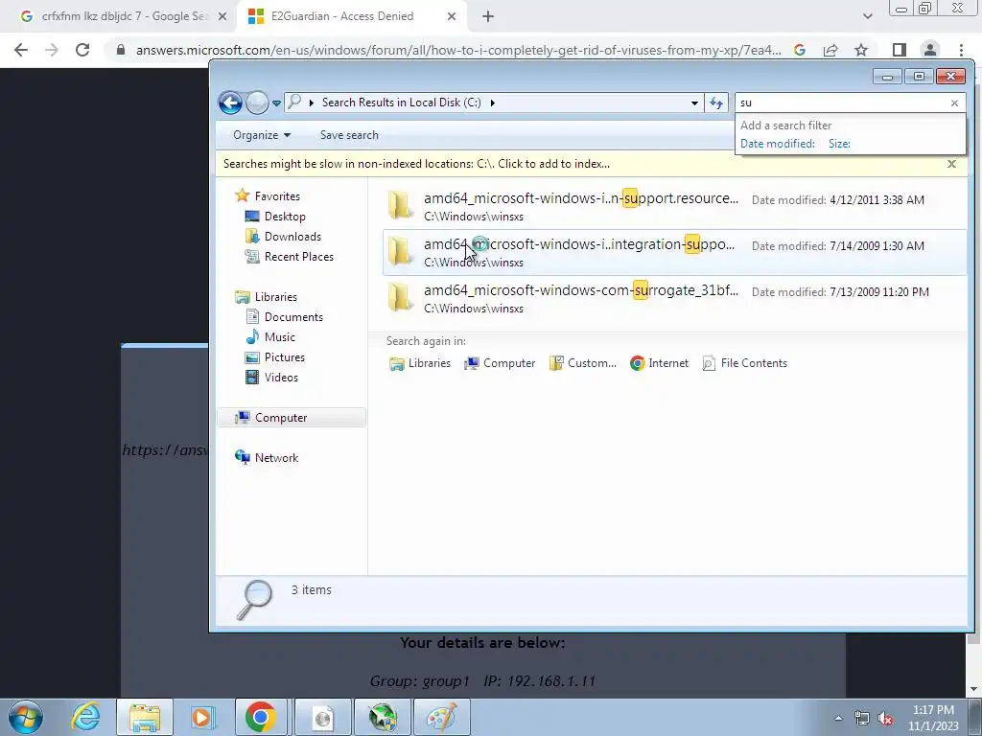Click the Chrome address bar URL
Viewport: 982px width, 736px height.
[x=458, y=50]
